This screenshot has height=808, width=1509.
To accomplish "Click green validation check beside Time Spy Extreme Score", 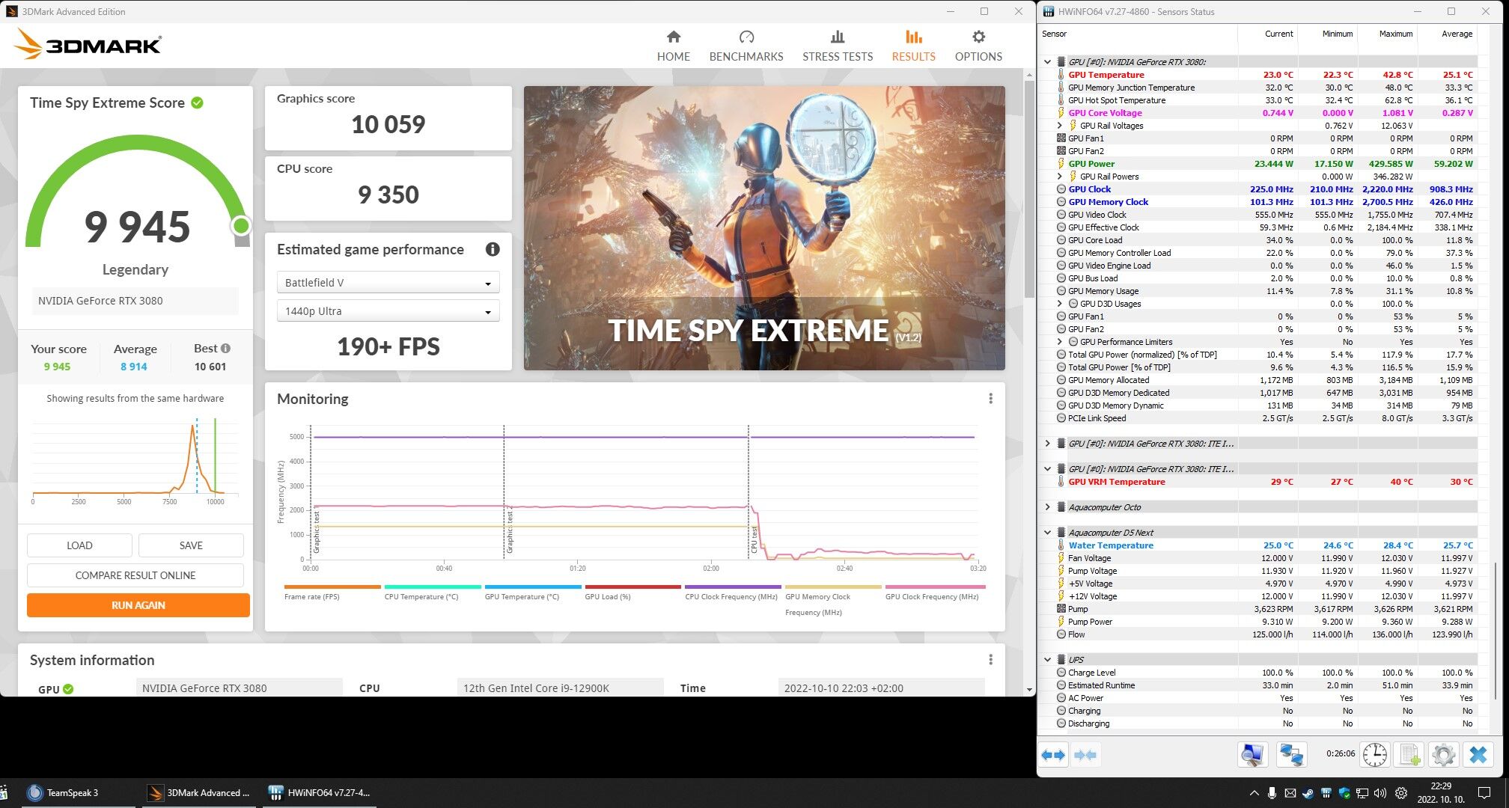I will pos(197,102).
